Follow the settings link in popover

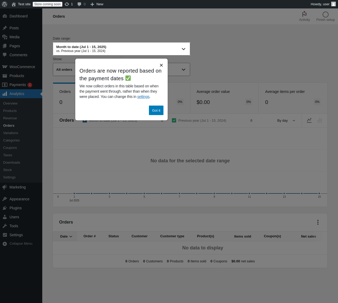point(143,97)
